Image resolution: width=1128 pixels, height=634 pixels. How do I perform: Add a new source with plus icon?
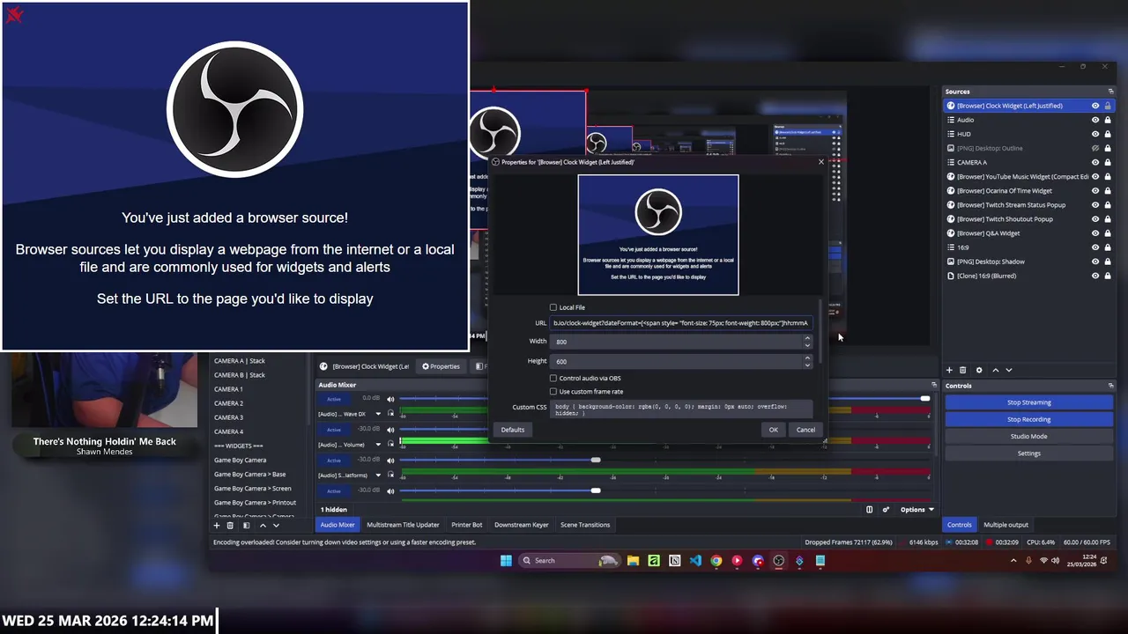click(949, 370)
